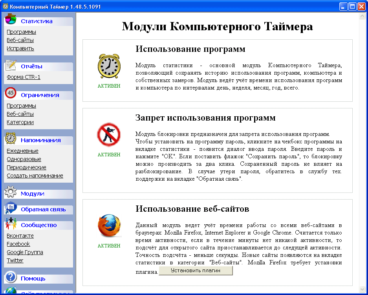Image resolution: width=368 pixels, height=295 pixels.
Task: Open Программы under Статистика
Action: point(21,32)
